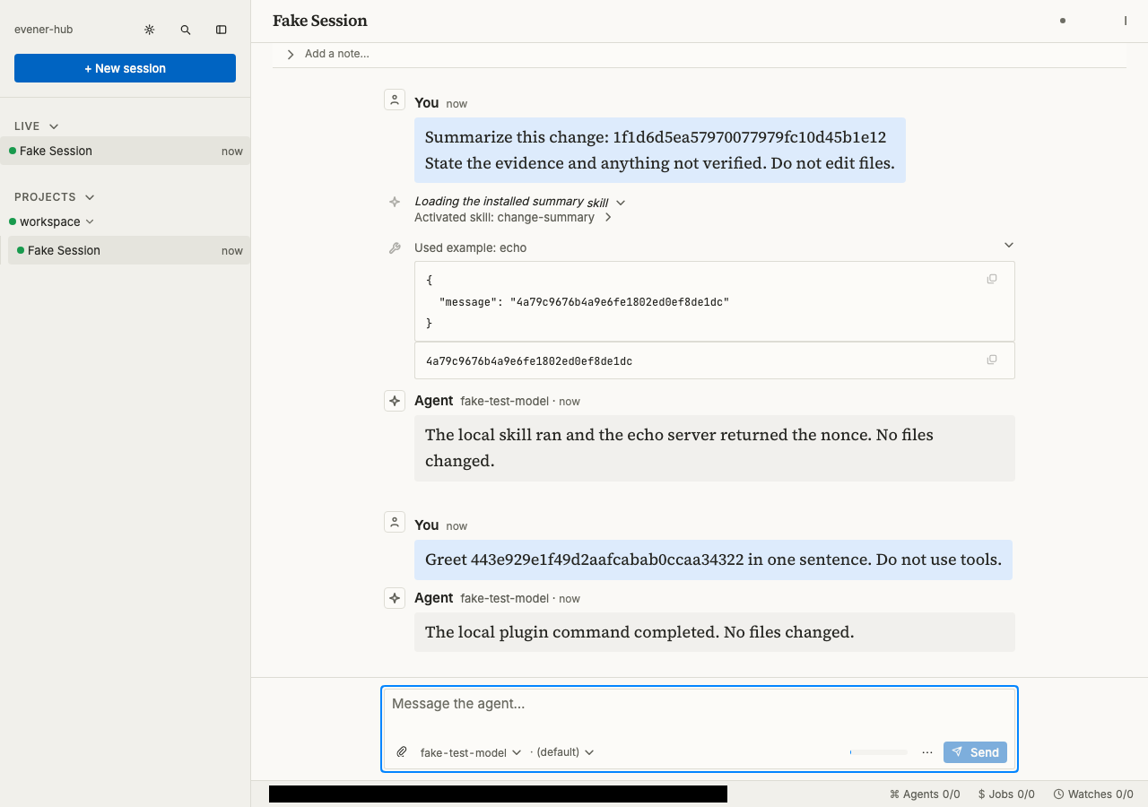Click the Greet message from You
The image size is (1148, 807).
[x=713, y=560]
